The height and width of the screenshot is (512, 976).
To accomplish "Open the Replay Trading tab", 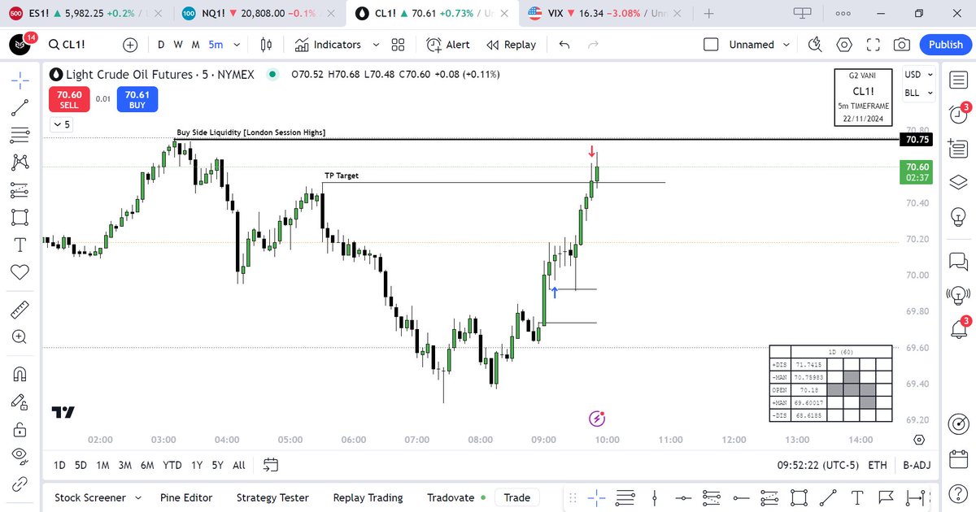I will click(x=368, y=497).
